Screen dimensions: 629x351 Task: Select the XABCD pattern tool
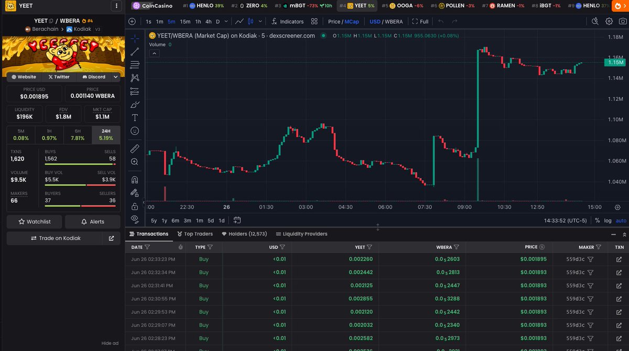coord(135,77)
